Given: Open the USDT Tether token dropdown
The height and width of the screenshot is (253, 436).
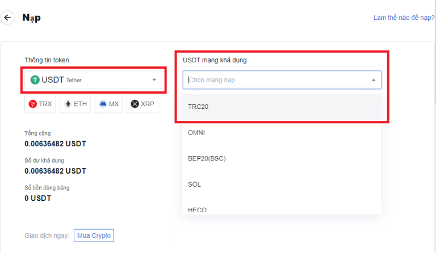Looking at the screenshot, I should (94, 80).
